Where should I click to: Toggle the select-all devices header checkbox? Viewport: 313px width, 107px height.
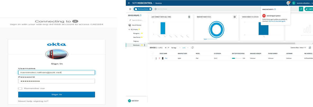tap(152, 53)
